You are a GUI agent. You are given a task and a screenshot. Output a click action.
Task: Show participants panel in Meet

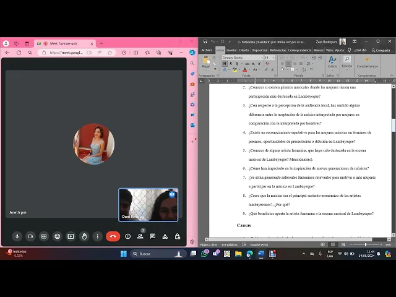coord(140,236)
